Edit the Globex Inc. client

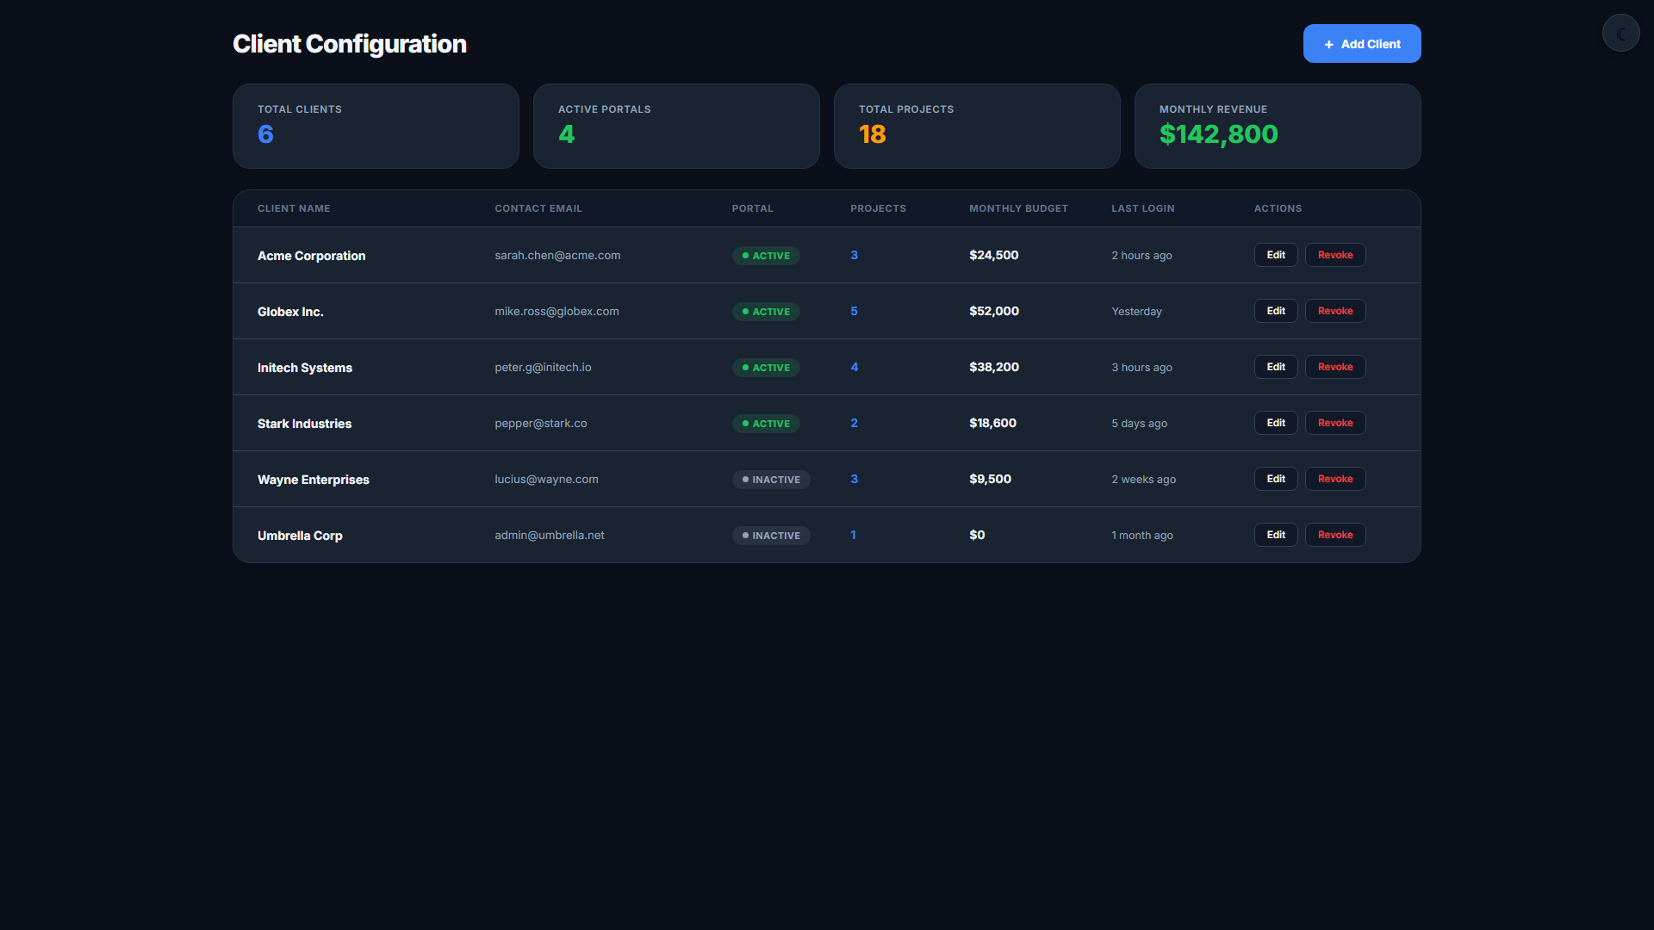pos(1276,311)
